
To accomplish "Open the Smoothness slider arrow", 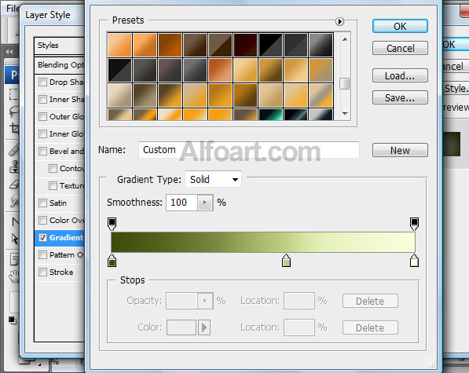I will point(205,203).
